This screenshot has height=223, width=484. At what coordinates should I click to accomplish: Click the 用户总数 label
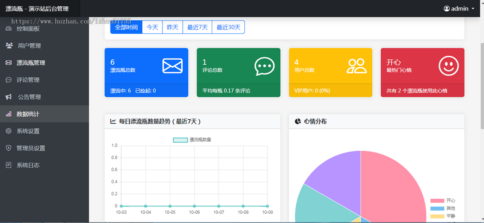[x=305, y=70]
